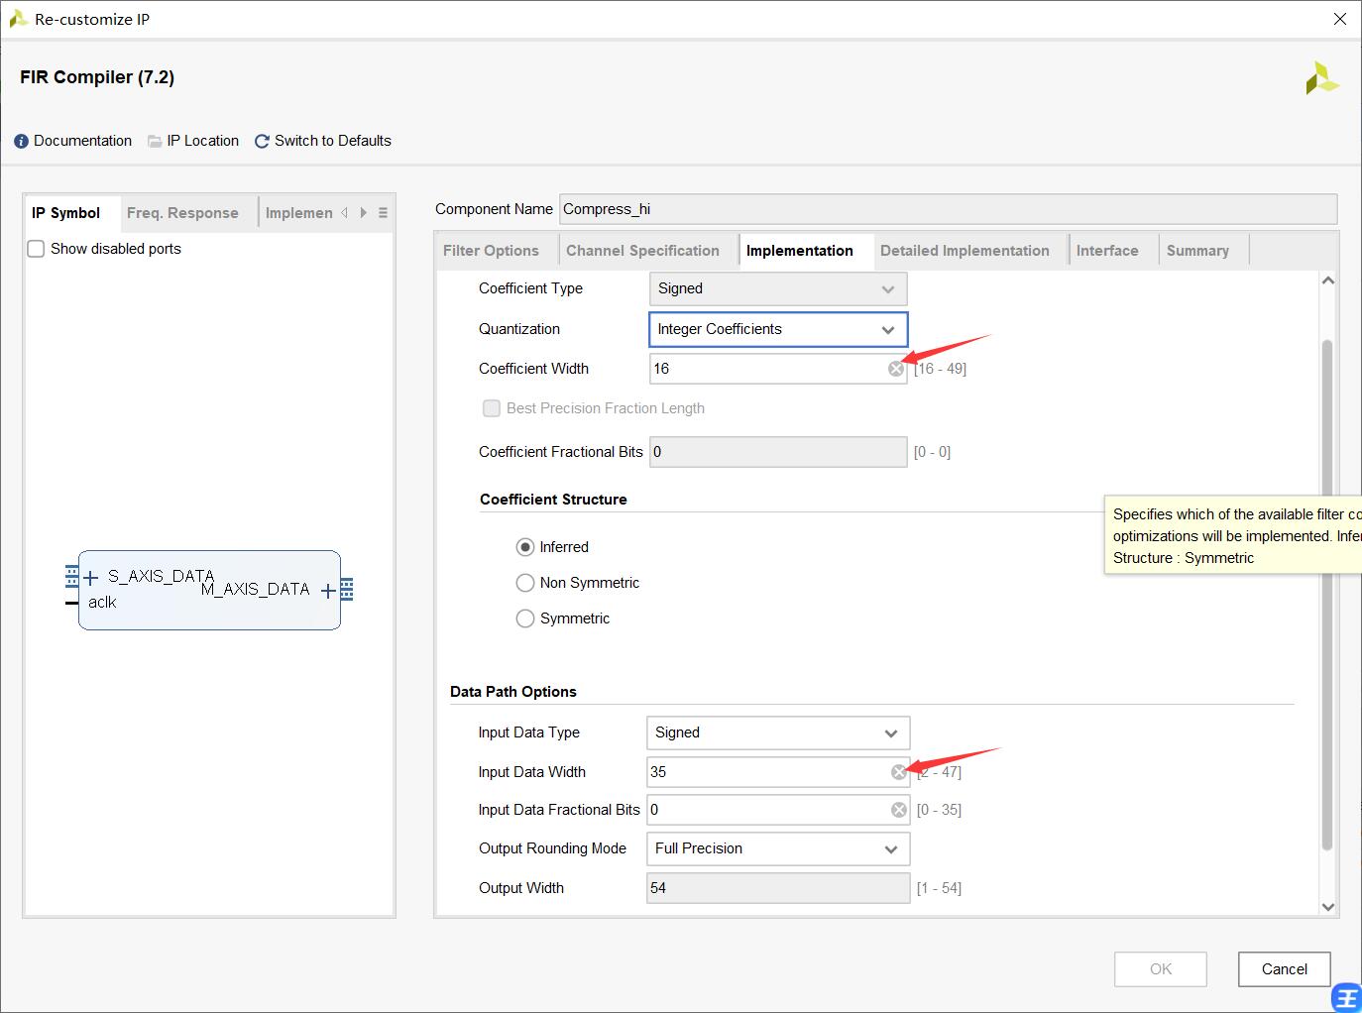The width and height of the screenshot is (1362, 1013).
Task: Open the Quantization dropdown
Action: tap(778, 329)
